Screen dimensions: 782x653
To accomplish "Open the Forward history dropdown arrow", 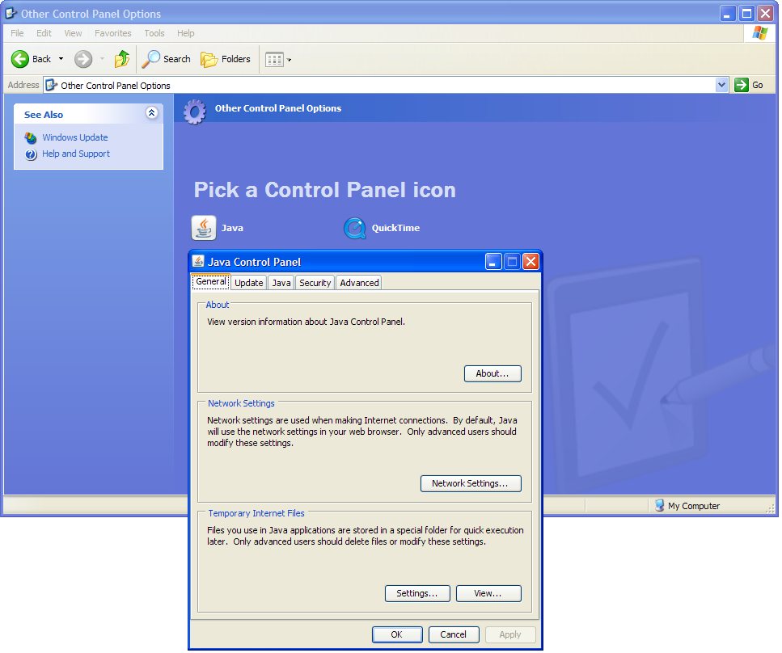I will click(x=102, y=59).
